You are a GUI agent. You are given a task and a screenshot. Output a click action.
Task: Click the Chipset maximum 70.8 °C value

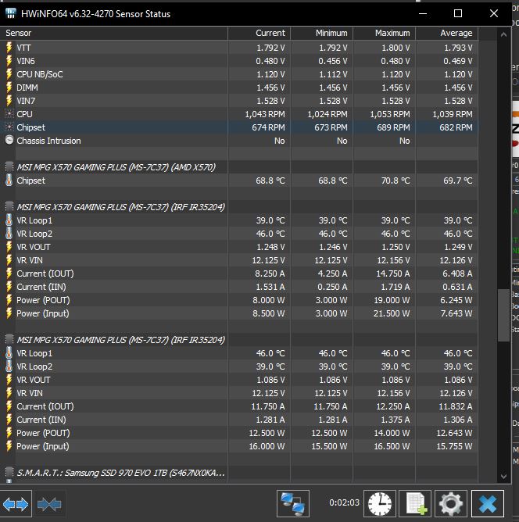tap(396, 181)
